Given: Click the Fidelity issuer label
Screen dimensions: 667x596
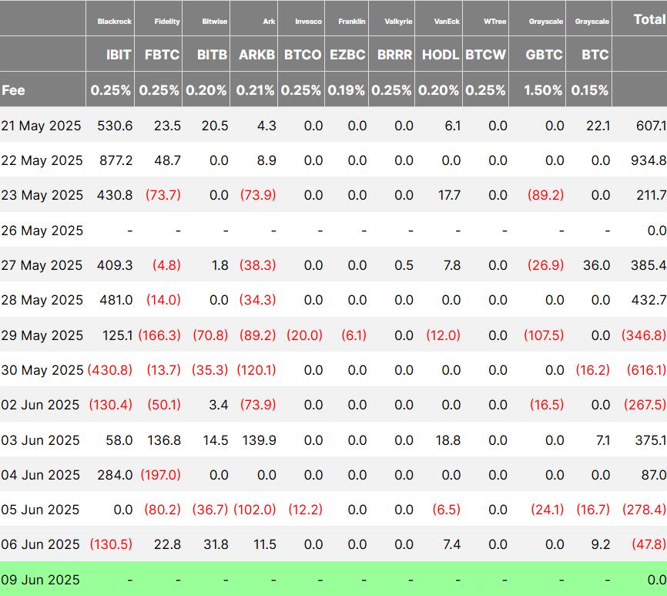Looking at the screenshot, I should (x=166, y=22).
